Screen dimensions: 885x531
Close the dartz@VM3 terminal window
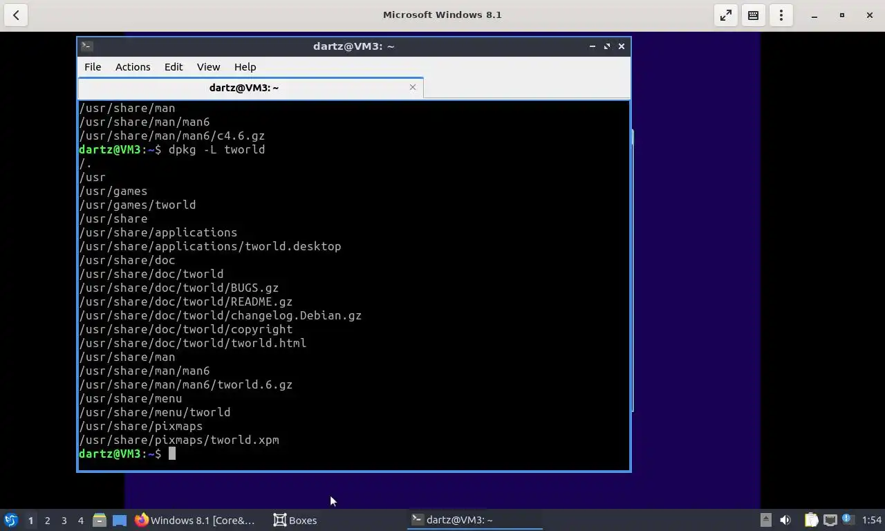click(x=622, y=46)
